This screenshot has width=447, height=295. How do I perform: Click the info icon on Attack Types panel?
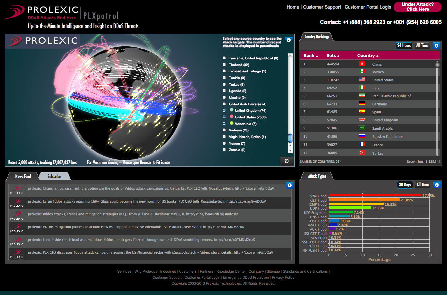pos(437,185)
